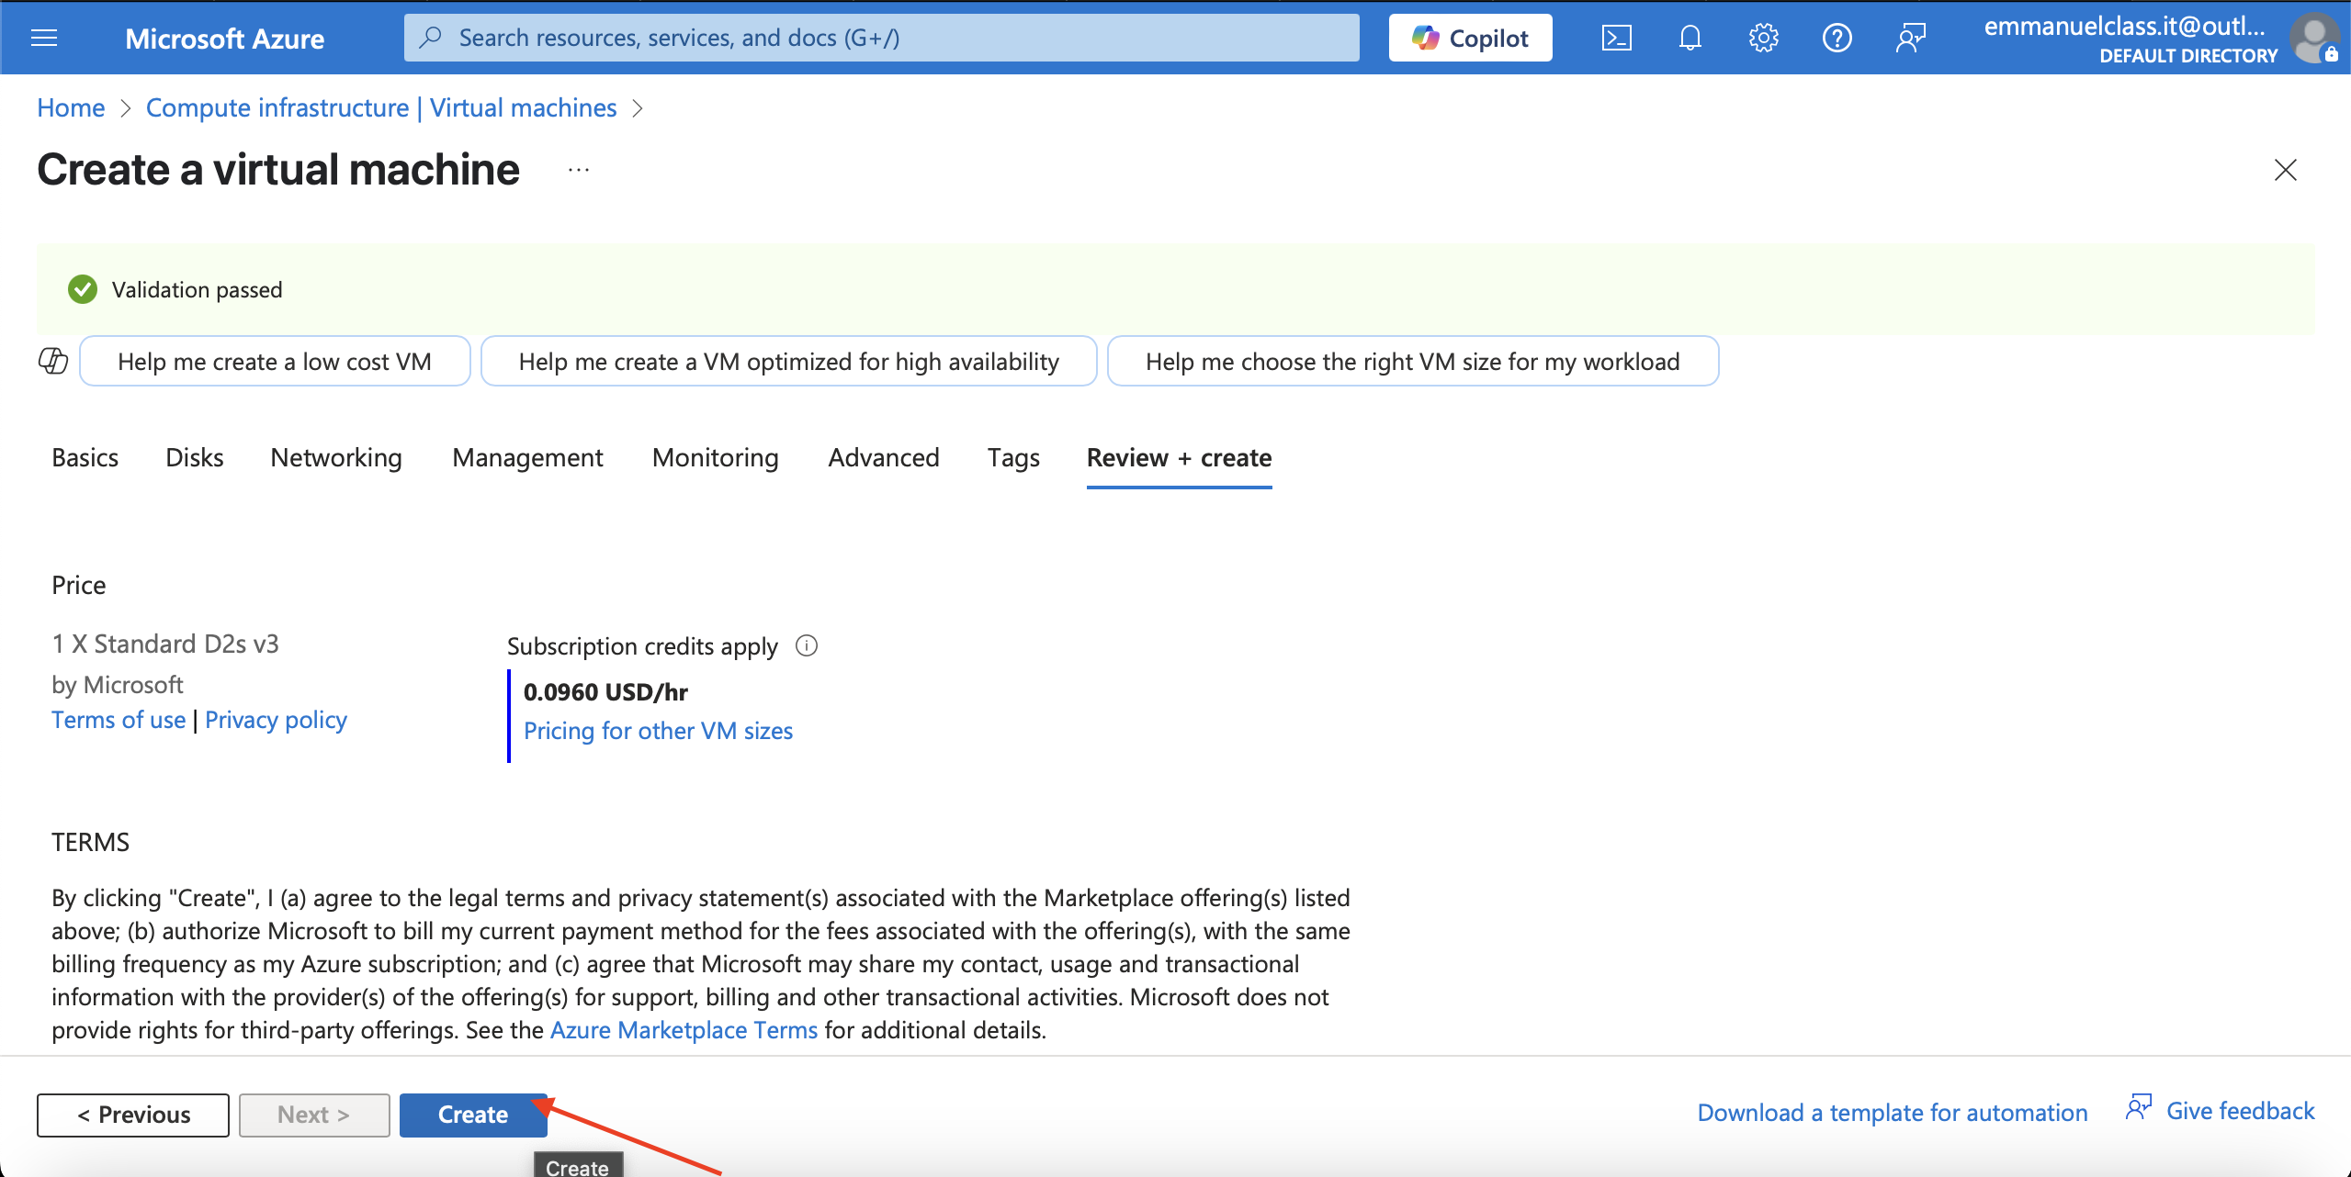2351x1177 pixels.
Task: Click the green Validation passed checkmark
Action: pos(83,289)
